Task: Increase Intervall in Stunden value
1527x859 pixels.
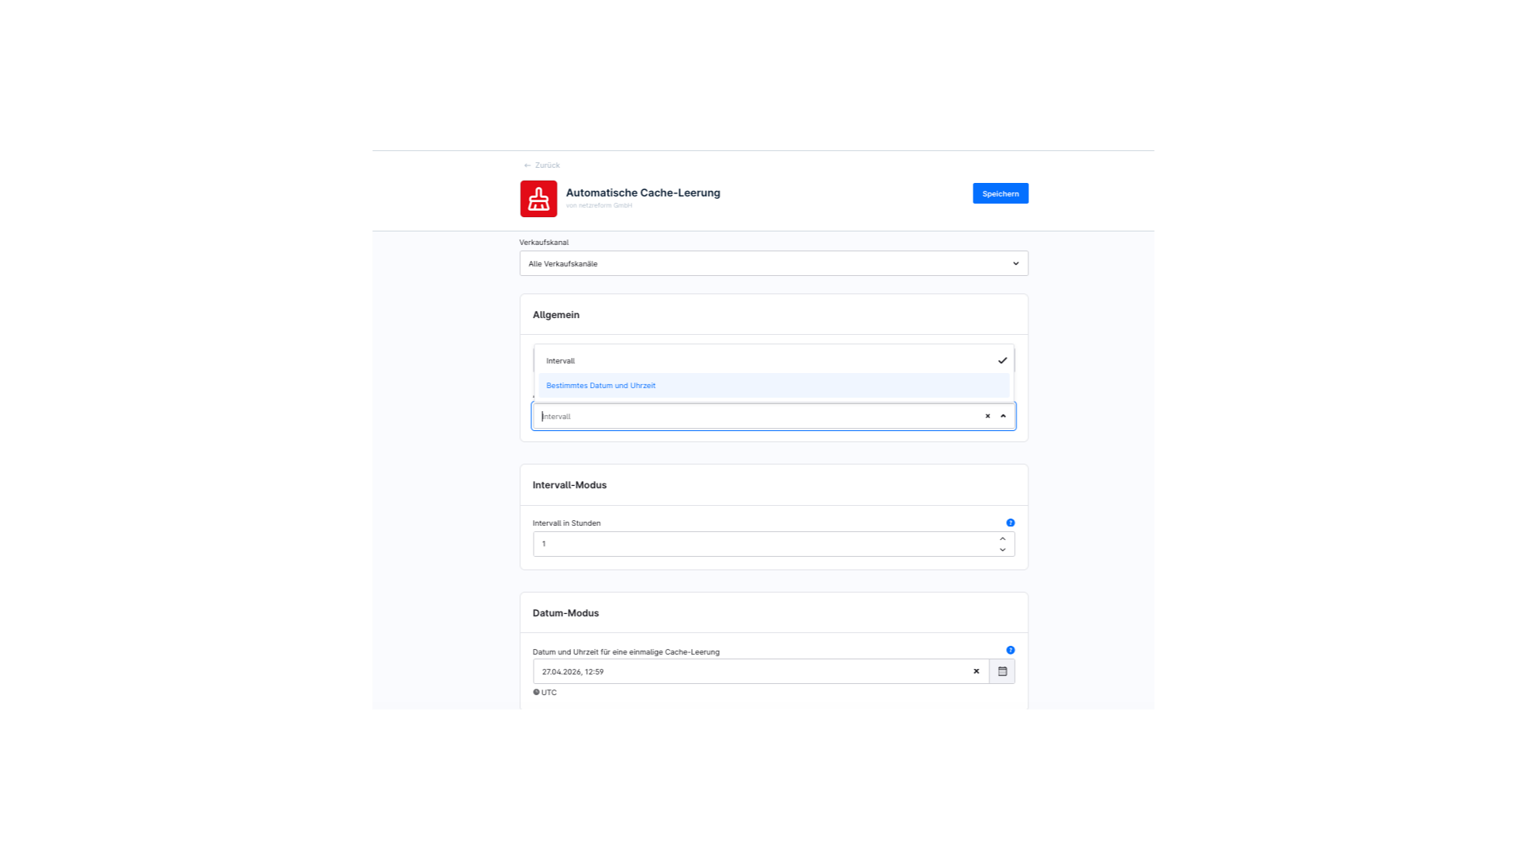Action: [x=1003, y=538]
